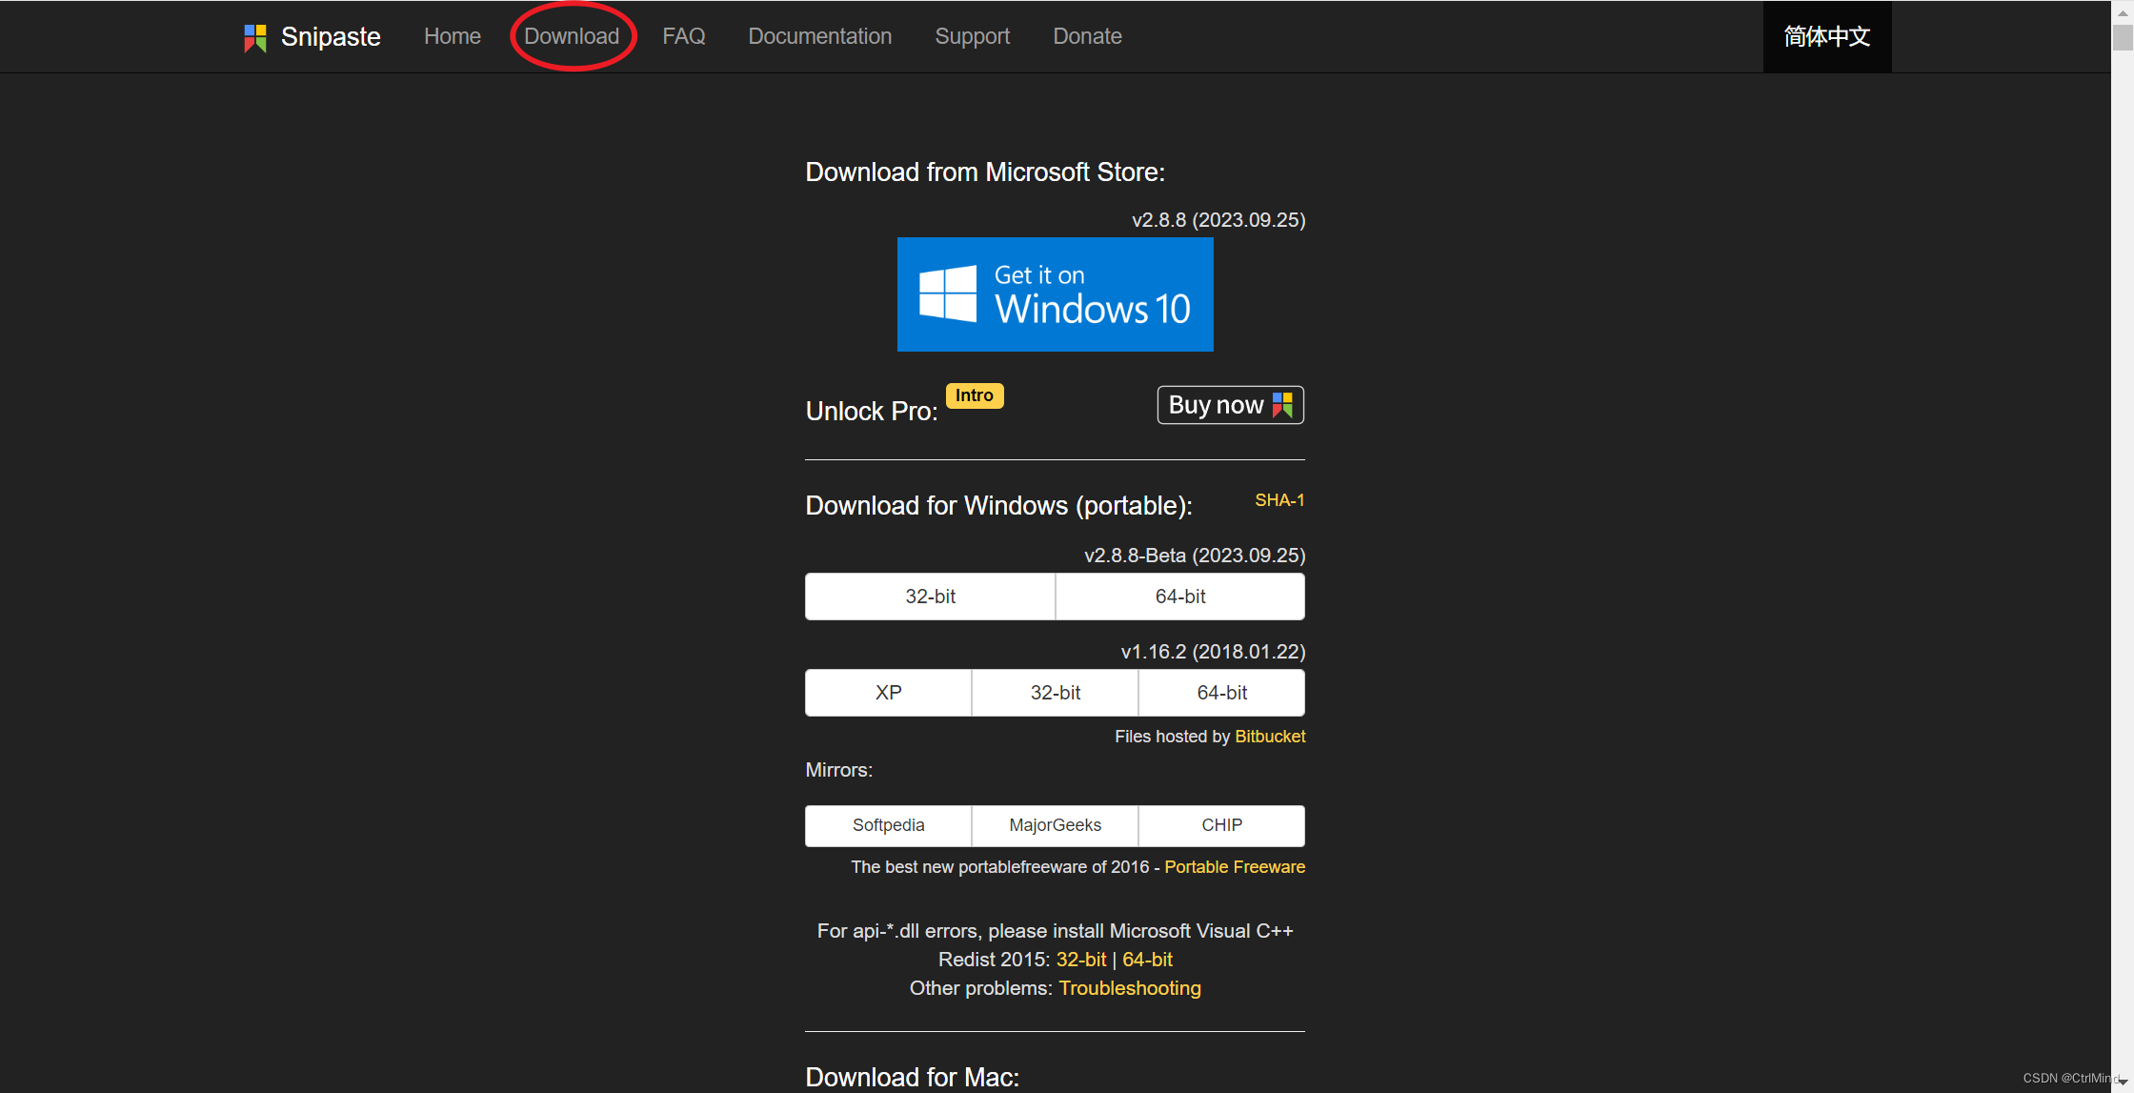Download v2.8.8-Beta 64-bit build
This screenshot has width=2134, height=1093.
click(1180, 597)
